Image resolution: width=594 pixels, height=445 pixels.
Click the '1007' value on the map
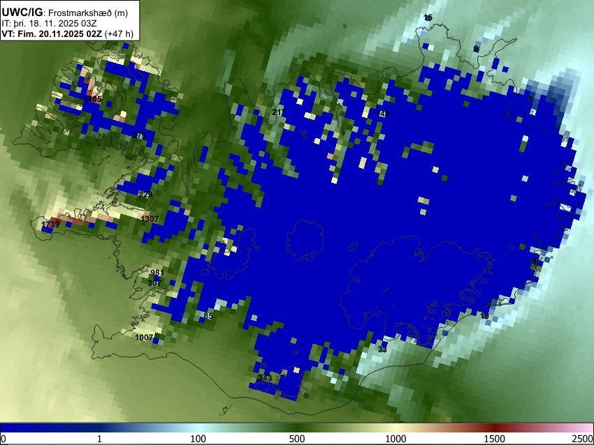click(x=145, y=338)
